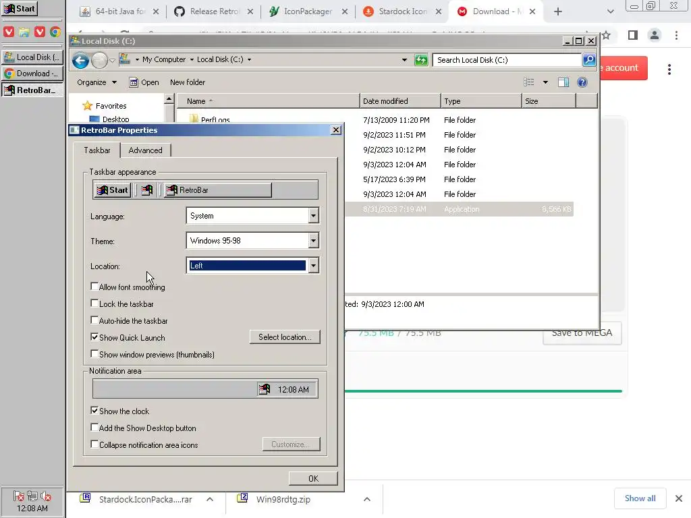691x518 pixels.
Task: Click the back arrow in Explorer
Action: [81, 60]
